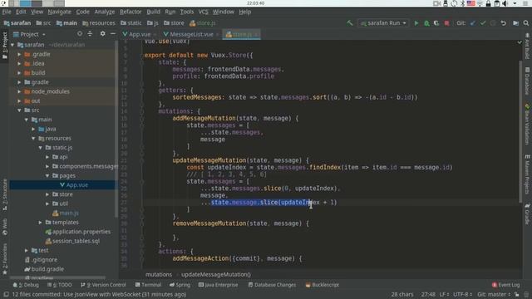Open the Structure tool window tab
The width and height of the screenshot is (532, 299).
4,195
